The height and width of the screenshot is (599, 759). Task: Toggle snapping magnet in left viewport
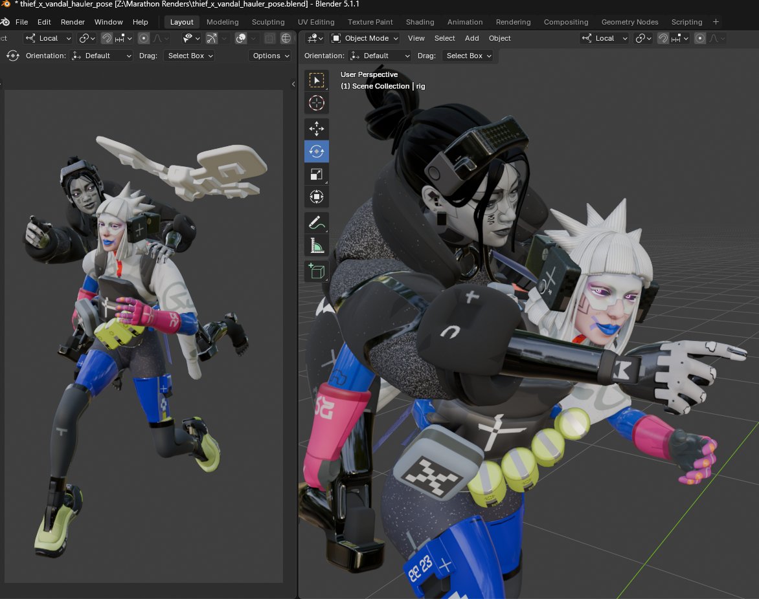[x=107, y=38]
